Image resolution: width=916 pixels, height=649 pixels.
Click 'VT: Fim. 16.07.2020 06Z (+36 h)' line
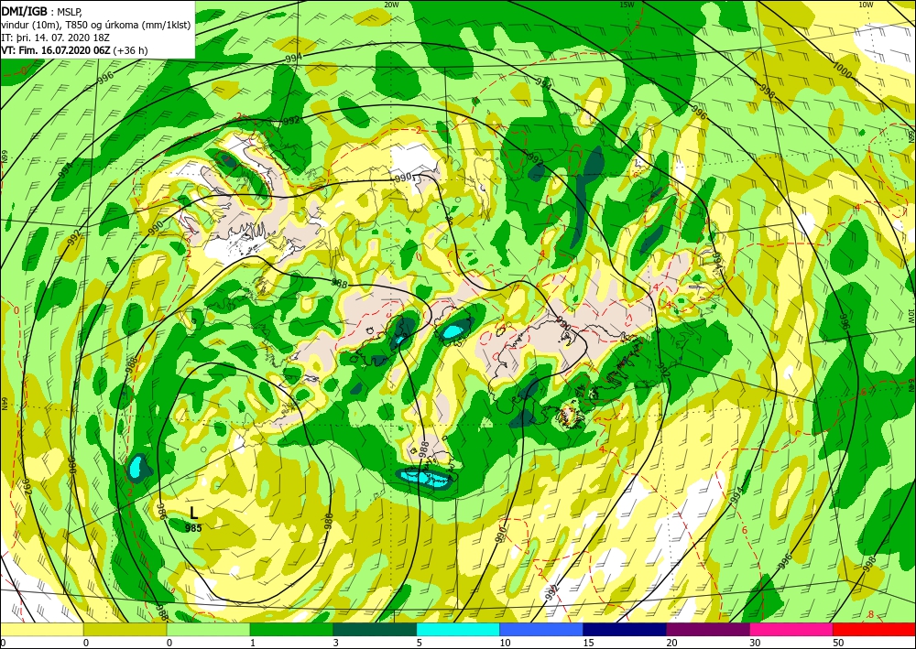tap(74, 50)
